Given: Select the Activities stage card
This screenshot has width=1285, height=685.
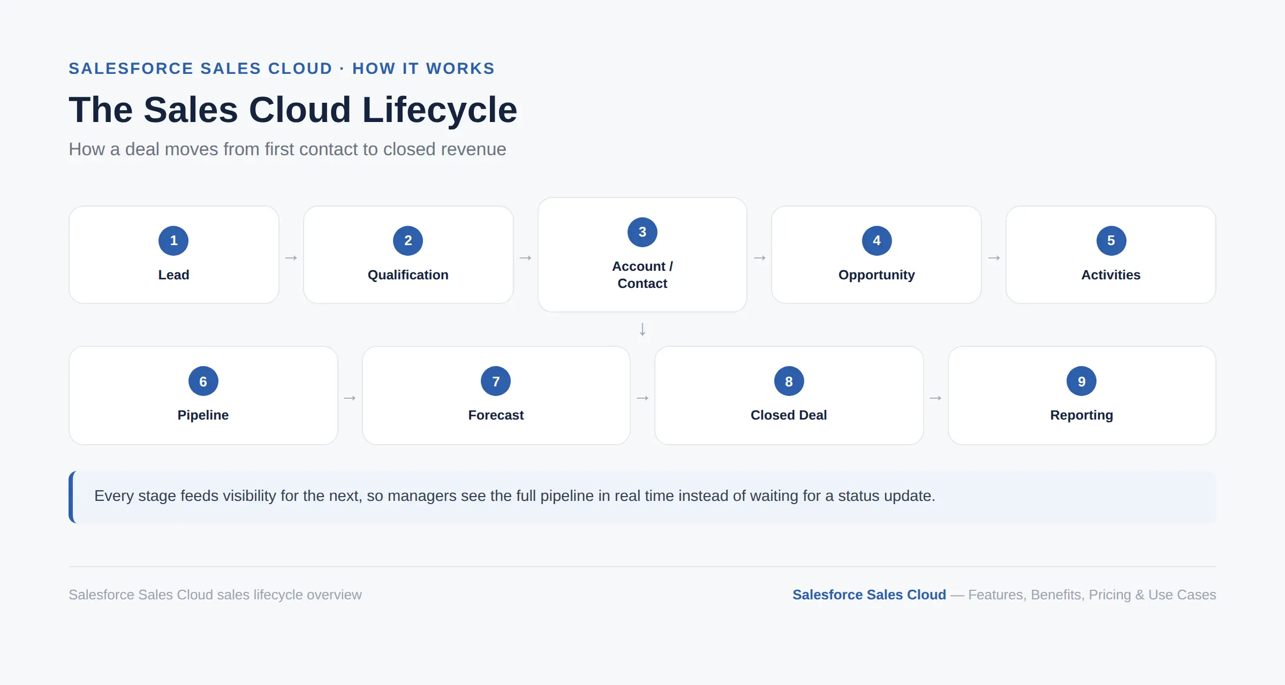Looking at the screenshot, I should point(1111,255).
